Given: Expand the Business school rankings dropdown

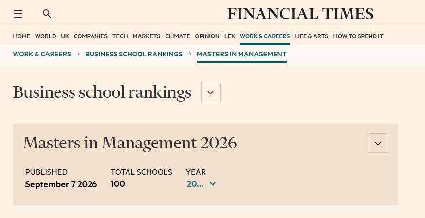Looking at the screenshot, I should (211, 92).
